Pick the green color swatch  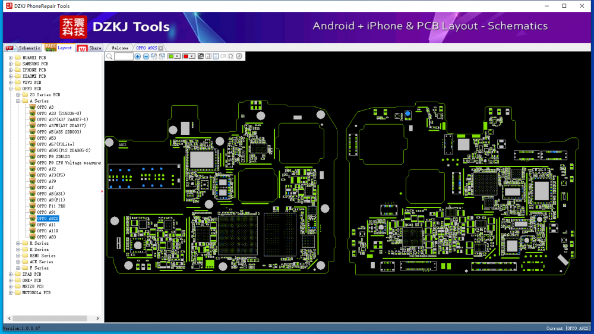[171, 56]
